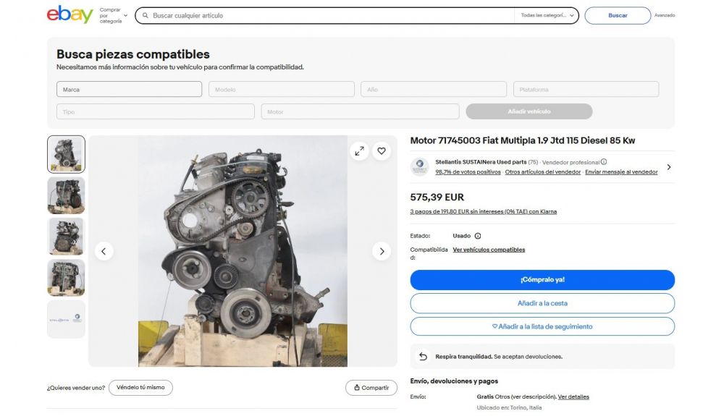Image resolution: width=724 pixels, height=416 pixels.
Task: Open Otros artículos del vendedor link
Action: click(542, 172)
